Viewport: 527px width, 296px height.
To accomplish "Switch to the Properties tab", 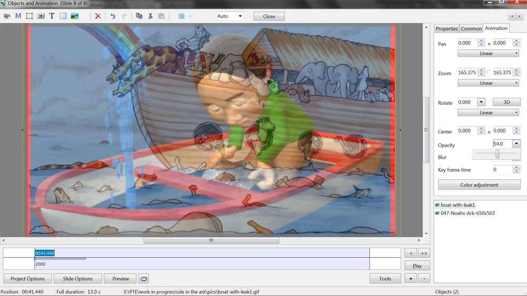I will [x=447, y=29].
